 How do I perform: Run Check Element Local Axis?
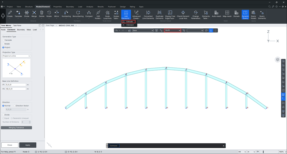[x=183, y=15]
